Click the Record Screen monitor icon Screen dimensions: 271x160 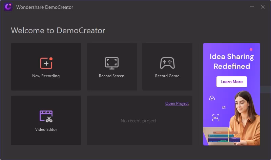(112, 63)
